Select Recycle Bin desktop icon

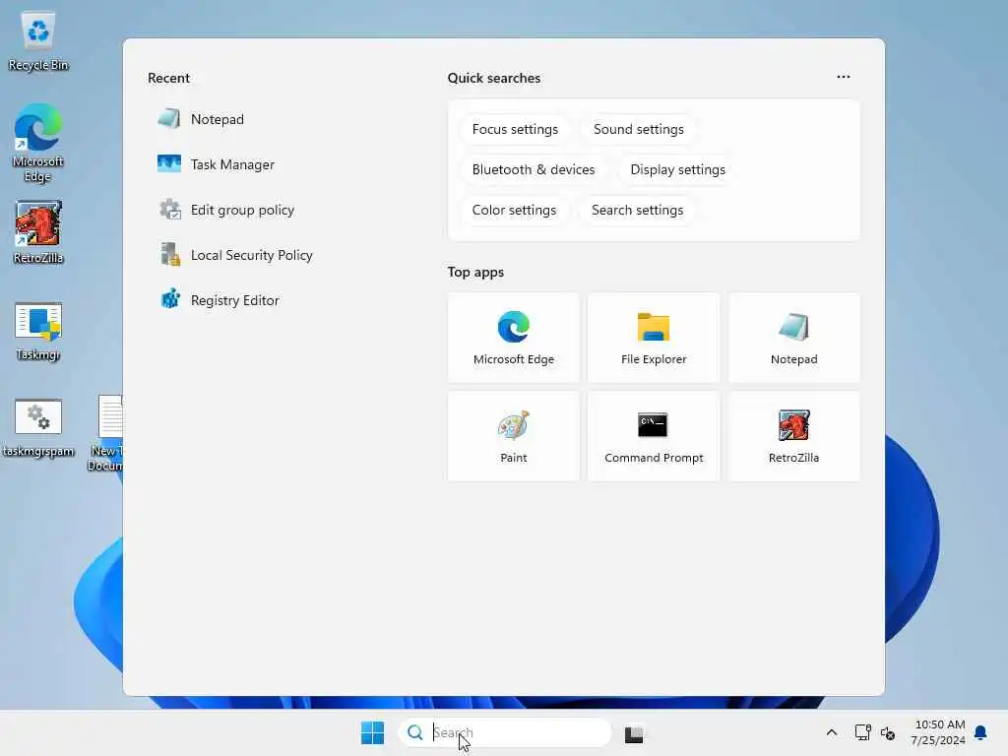coord(38,39)
